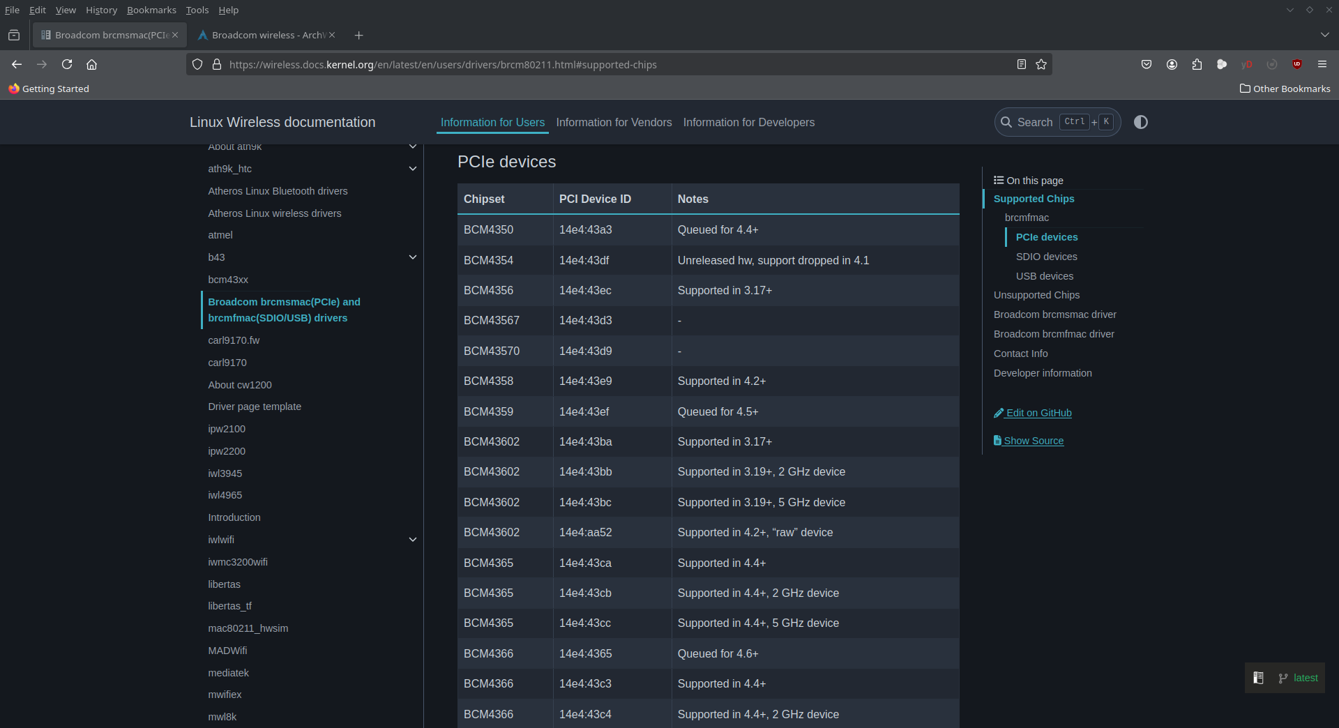This screenshot has height=728, width=1339.
Task: Close the Broadcom wireless Arch tab
Action: coord(332,35)
